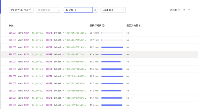Expand the 所有数据库 database selector
198x109 pixels.
(49, 10)
